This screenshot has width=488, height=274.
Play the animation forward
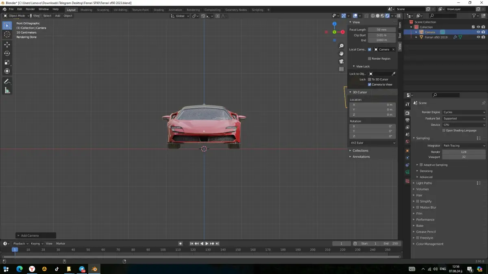point(207,244)
